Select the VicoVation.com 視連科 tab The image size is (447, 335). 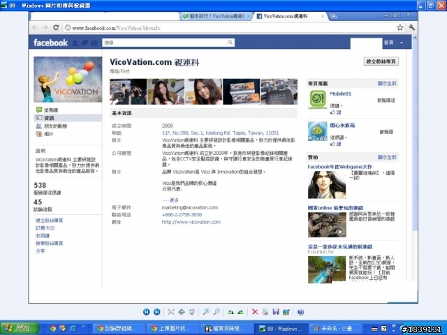(x=290, y=16)
